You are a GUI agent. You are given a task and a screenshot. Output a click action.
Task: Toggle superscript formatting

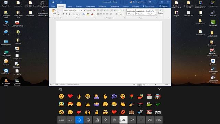click(x=79, y=14)
